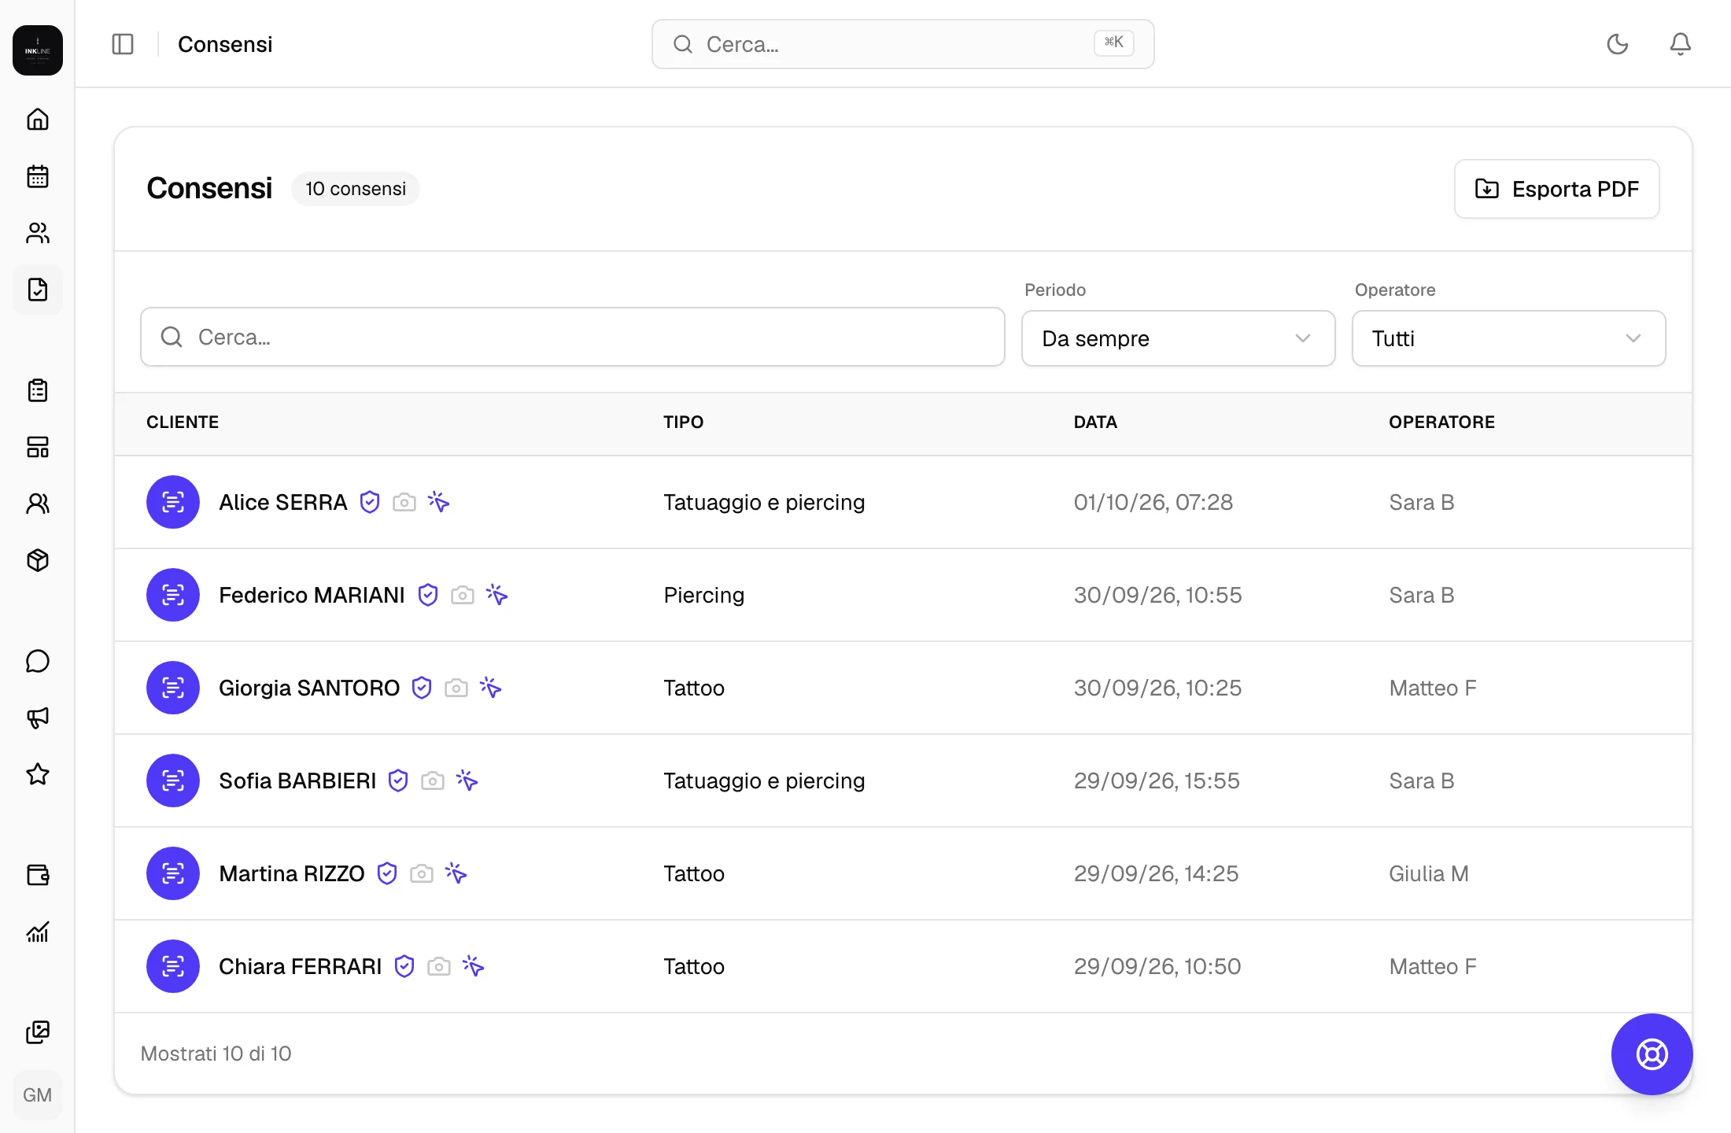This screenshot has width=1731, height=1133.
Task: Open the calendar icon in sidebar
Action: (38, 176)
